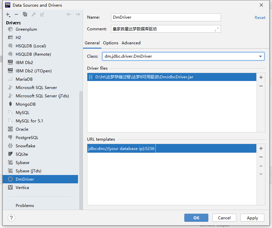Click the Cancel button
The width and height of the screenshot is (272, 228).
point(224,218)
